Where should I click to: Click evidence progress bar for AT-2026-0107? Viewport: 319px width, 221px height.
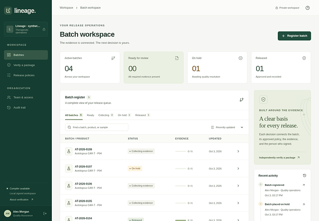point(180,169)
